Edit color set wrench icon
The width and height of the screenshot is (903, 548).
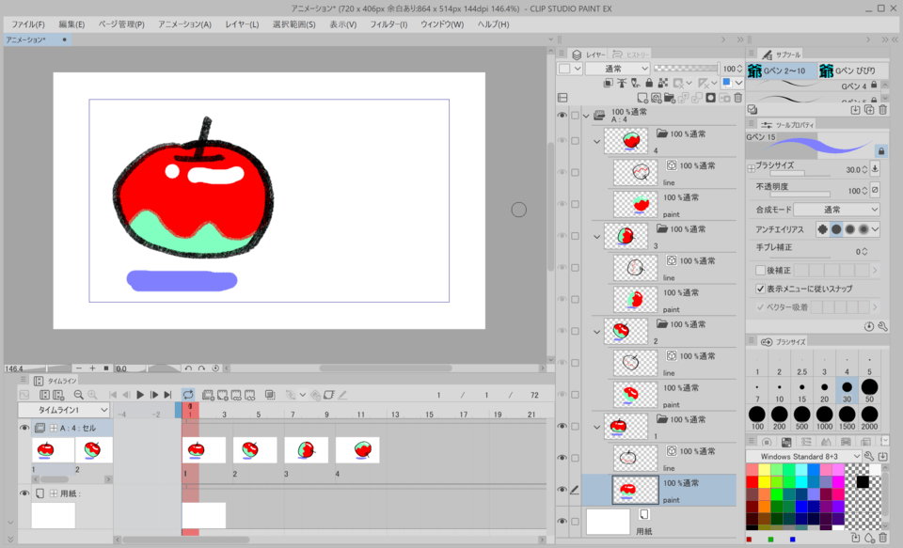[x=869, y=457]
